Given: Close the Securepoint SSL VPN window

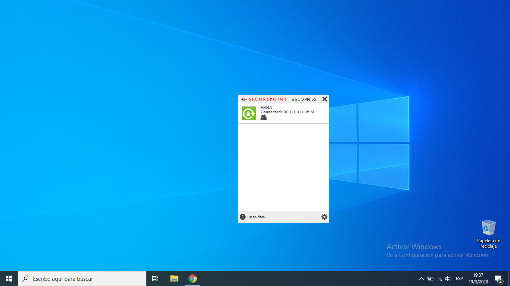Looking at the screenshot, I should (x=325, y=99).
